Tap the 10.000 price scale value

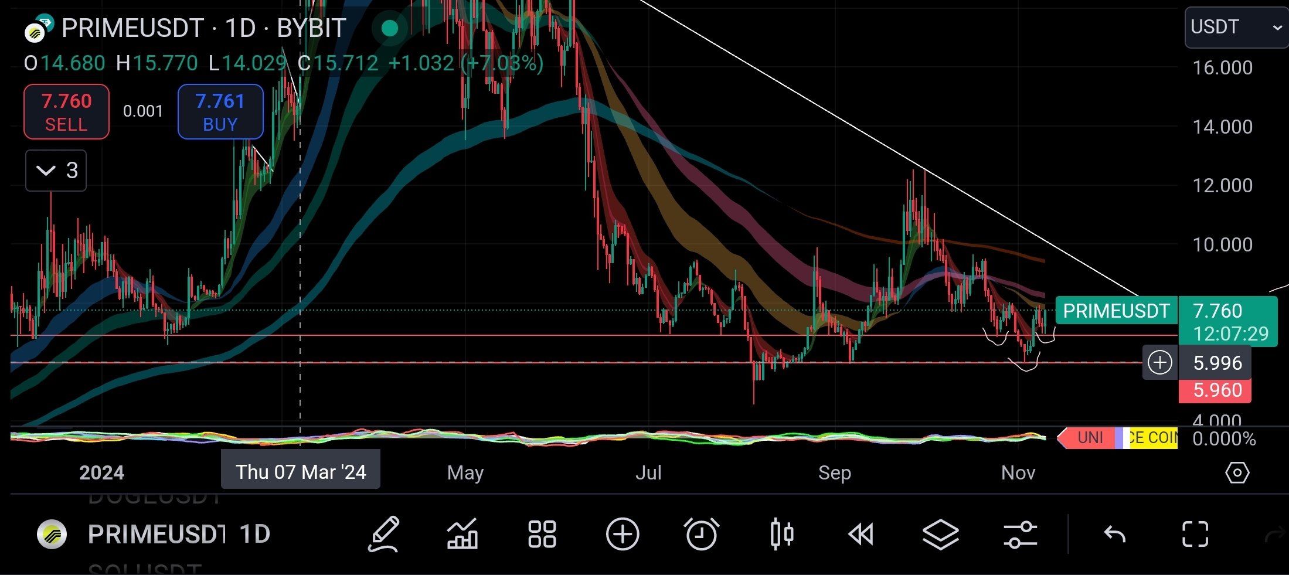1223,244
